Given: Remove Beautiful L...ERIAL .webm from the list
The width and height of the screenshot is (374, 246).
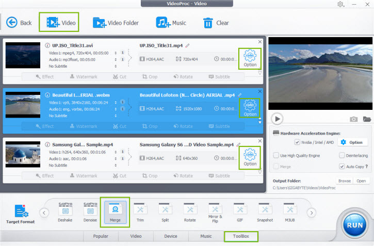Looking at the screenshot, I should coord(260,91).
